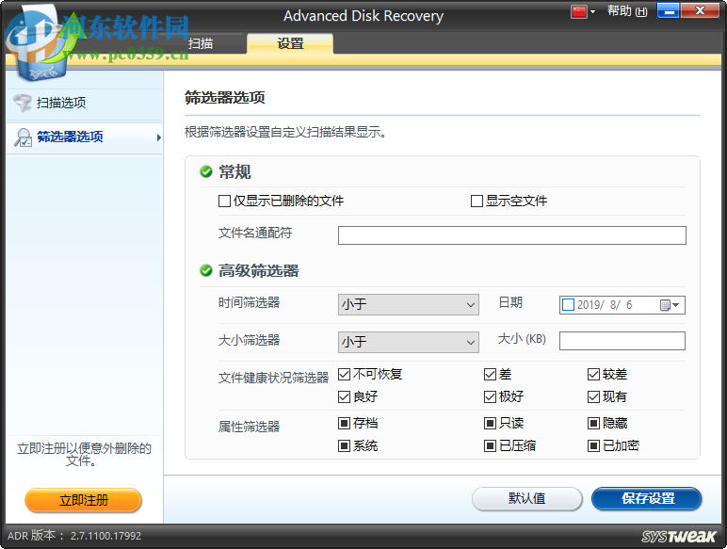Switch to the 扫描 tab

click(201, 43)
